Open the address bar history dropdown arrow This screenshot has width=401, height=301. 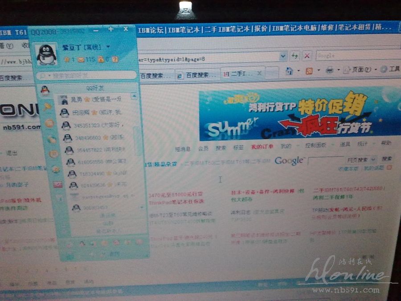[283, 56]
